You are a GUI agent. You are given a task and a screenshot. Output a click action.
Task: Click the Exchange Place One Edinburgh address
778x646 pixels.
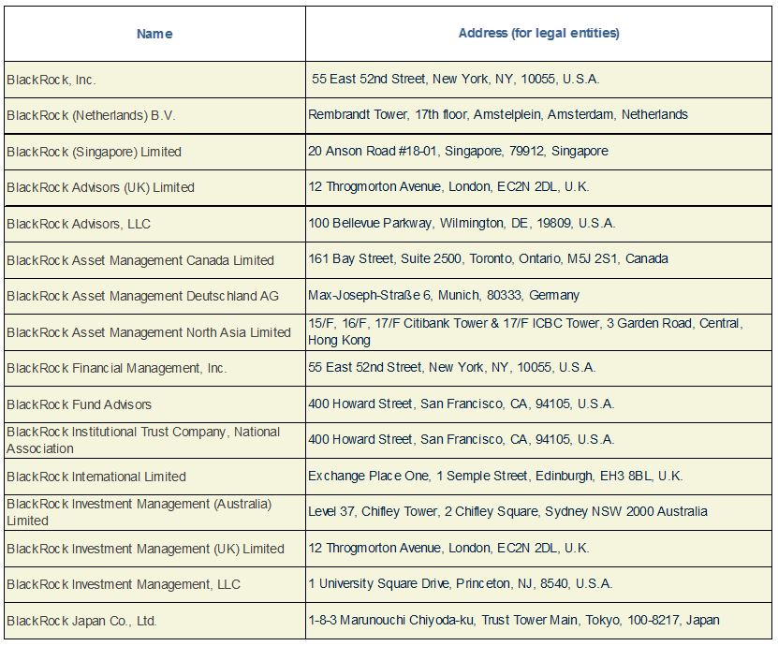tap(495, 476)
